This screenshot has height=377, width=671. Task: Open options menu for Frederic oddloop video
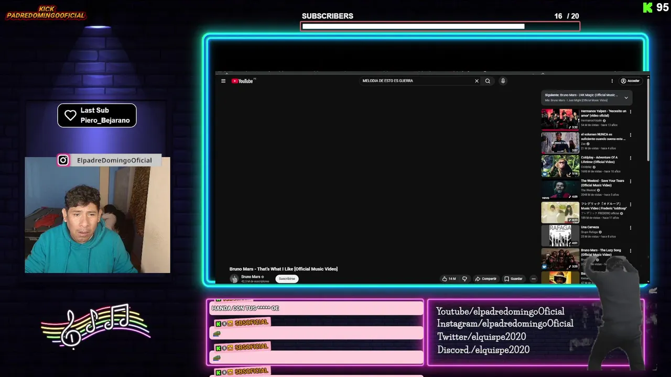click(630, 205)
